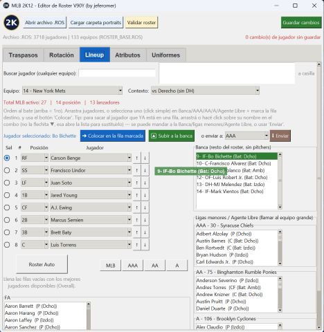The width and height of the screenshot is (324, 332).
Task: Click Abrir archivo .ROS button
Action: tap(45, 23)
